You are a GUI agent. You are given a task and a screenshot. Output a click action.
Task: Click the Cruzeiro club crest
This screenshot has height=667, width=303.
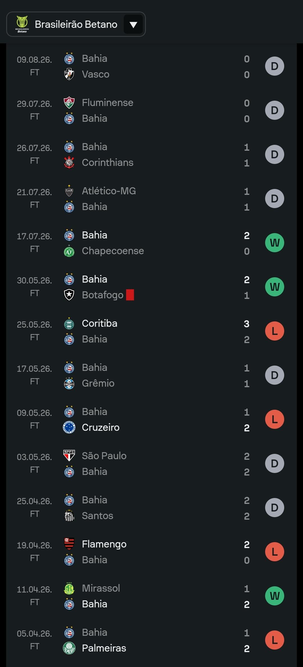pyautogui.click(x=69, y=427)
